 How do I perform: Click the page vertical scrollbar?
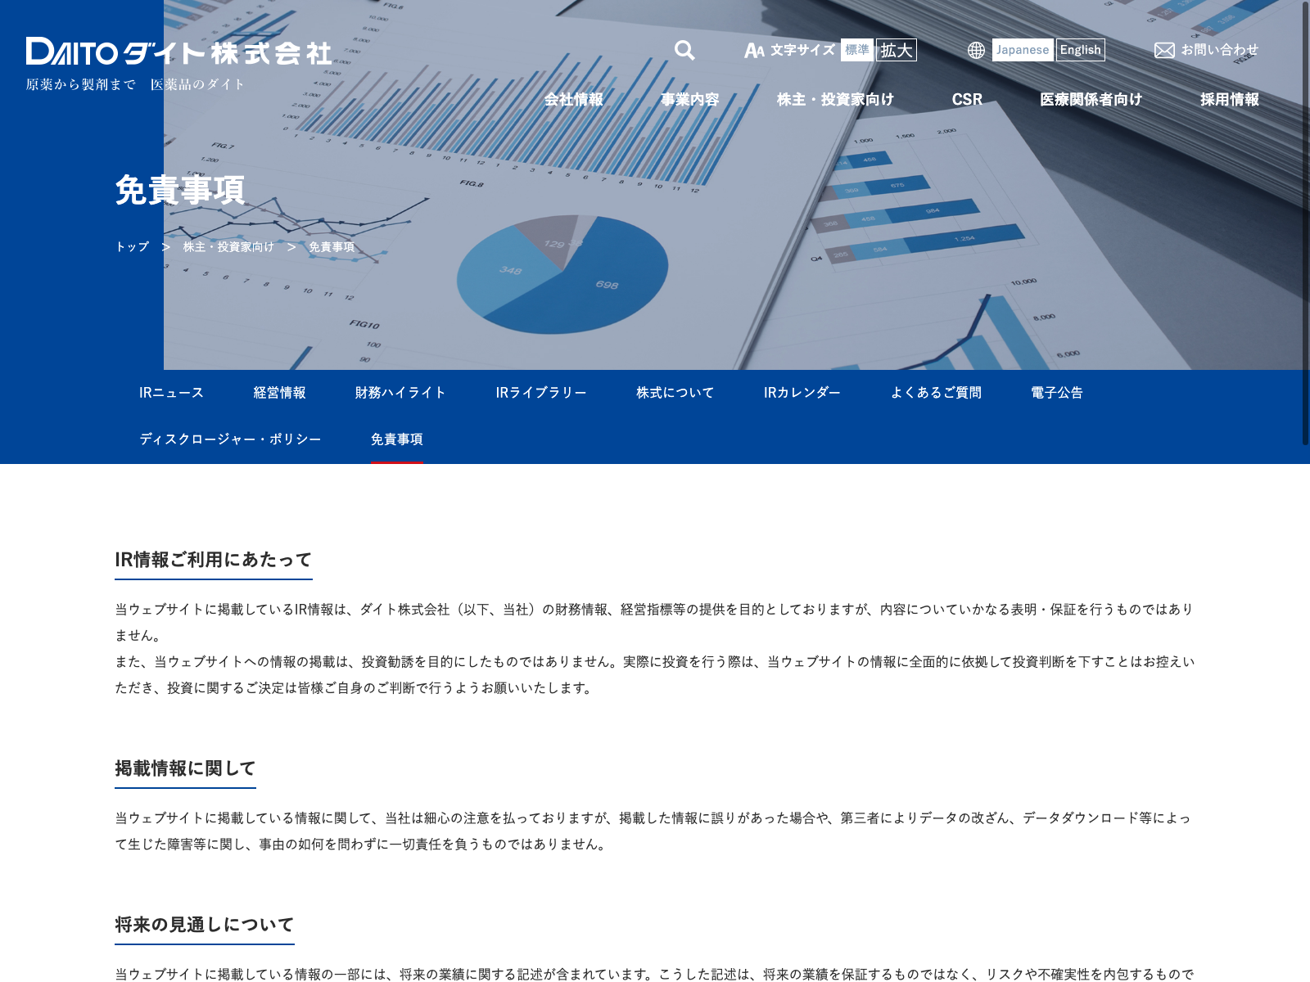tap(1305, 221)
